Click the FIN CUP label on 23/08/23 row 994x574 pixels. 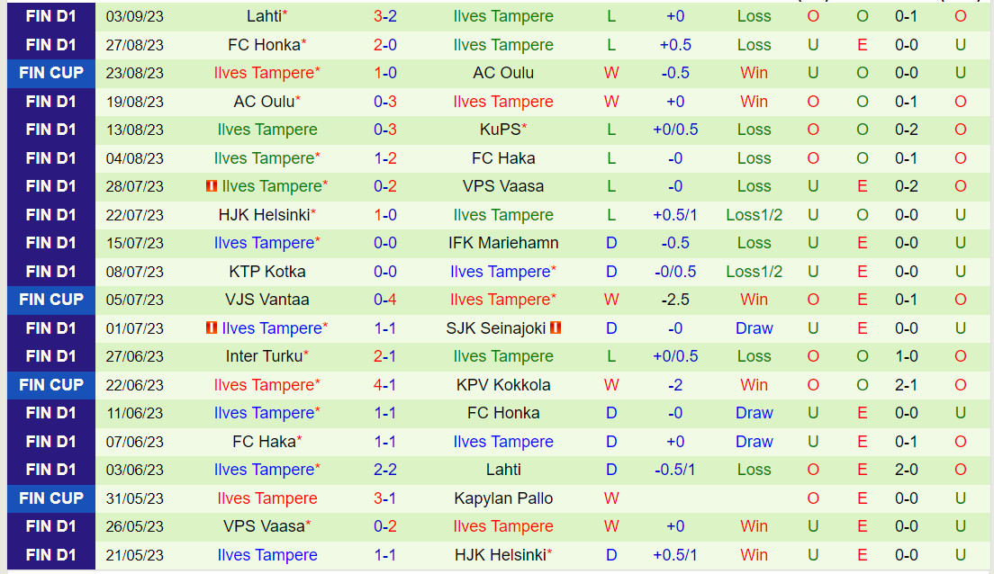(x=51, y=73)
